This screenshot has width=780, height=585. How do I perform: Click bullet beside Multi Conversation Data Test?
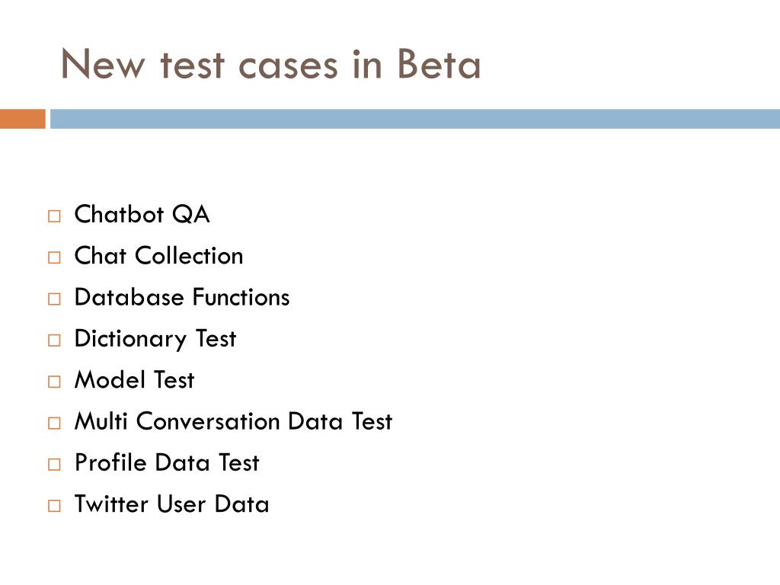(54, 423)
